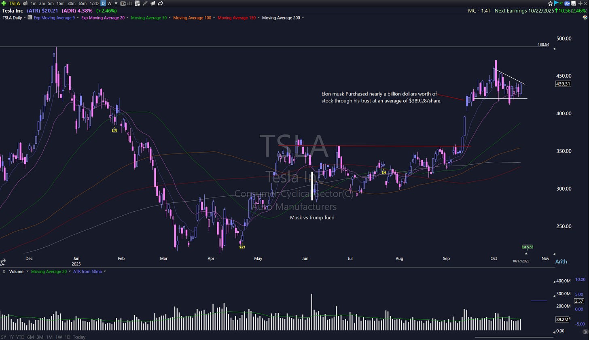Open the blue S dropdown icon
The image size is (589, 340).
(567, 3)
